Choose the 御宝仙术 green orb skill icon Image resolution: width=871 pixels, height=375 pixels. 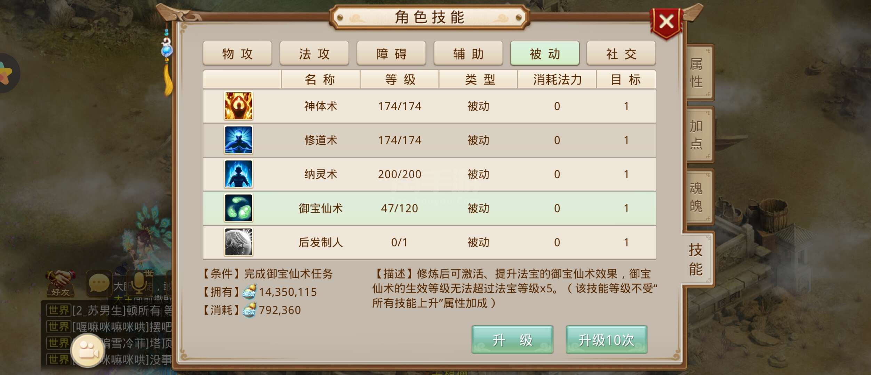pyautogui.click(x=238, y=208)
